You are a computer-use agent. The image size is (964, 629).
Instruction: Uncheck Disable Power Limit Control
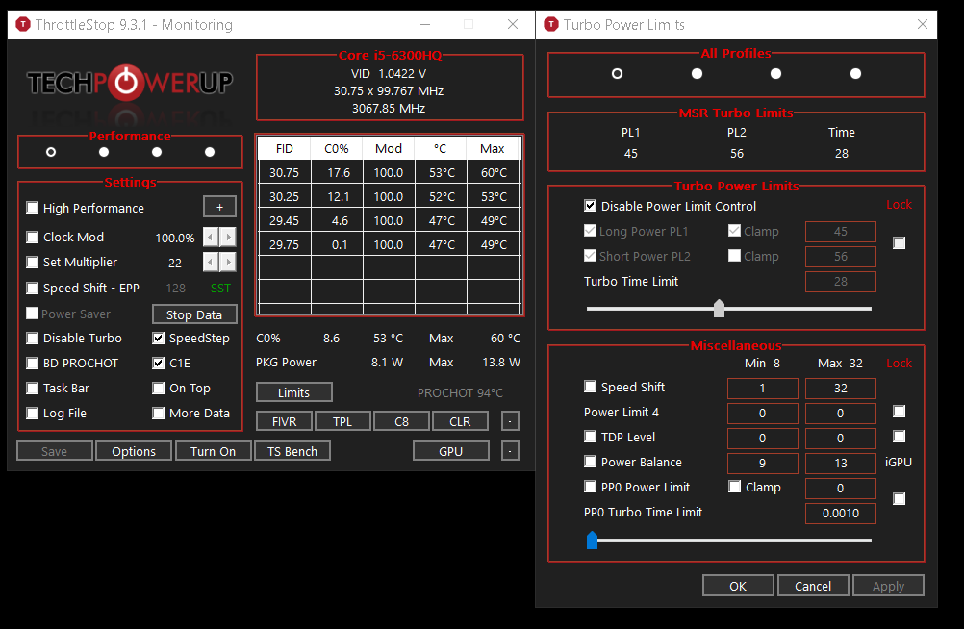[x=590, y=206]
